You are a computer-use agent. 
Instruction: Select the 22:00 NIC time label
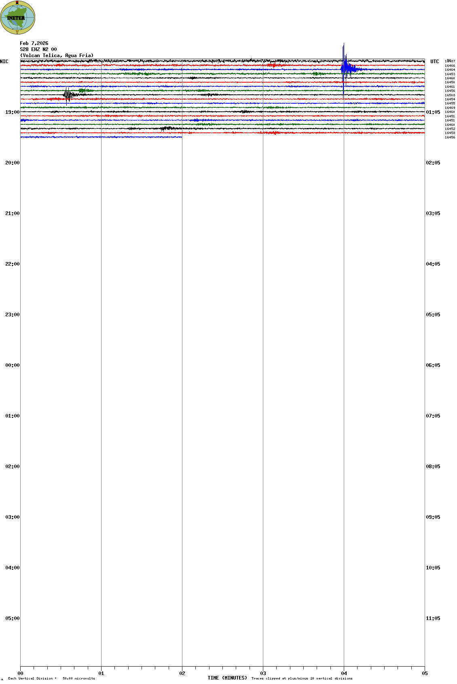pyautogui.click(x=13, y=264)
